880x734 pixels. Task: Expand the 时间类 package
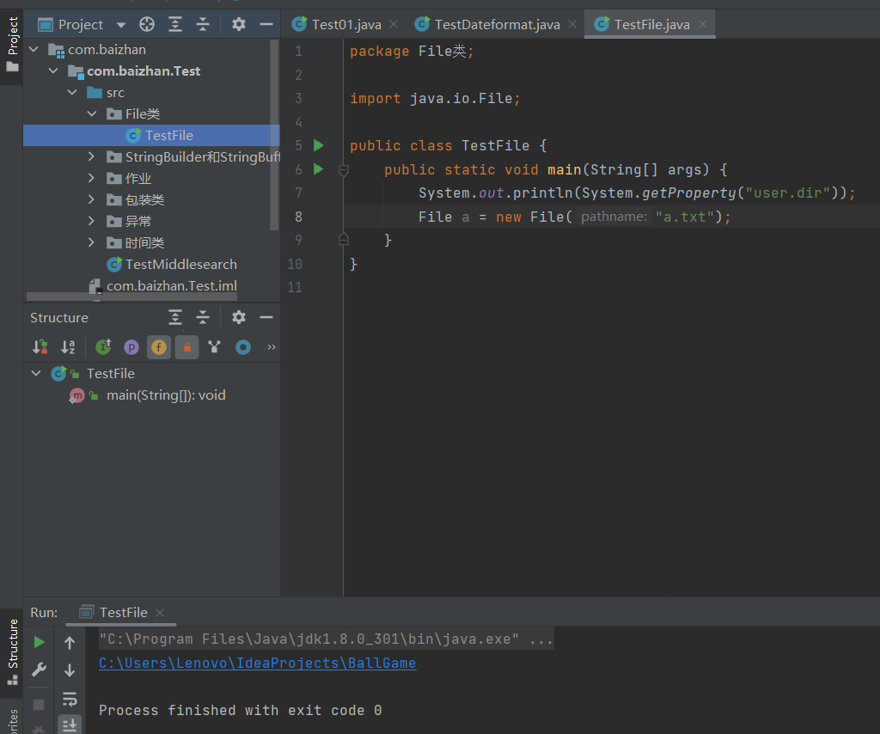click(x=92, y=242)
